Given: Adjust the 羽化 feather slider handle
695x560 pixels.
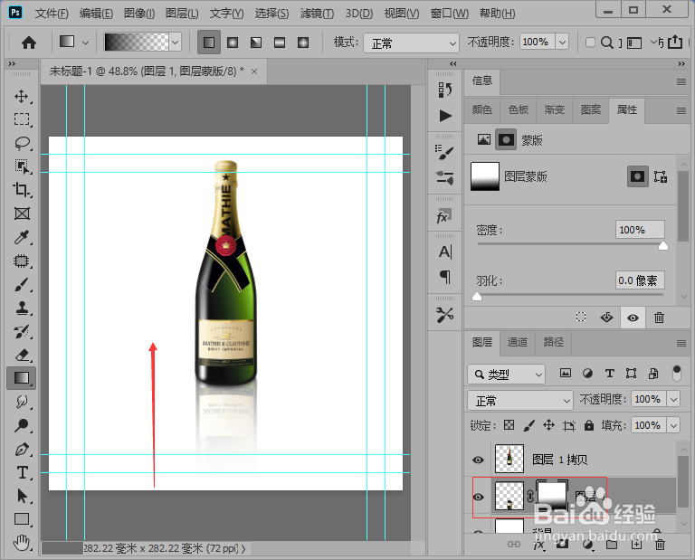Looking at the screenshot, I should 477,297.
